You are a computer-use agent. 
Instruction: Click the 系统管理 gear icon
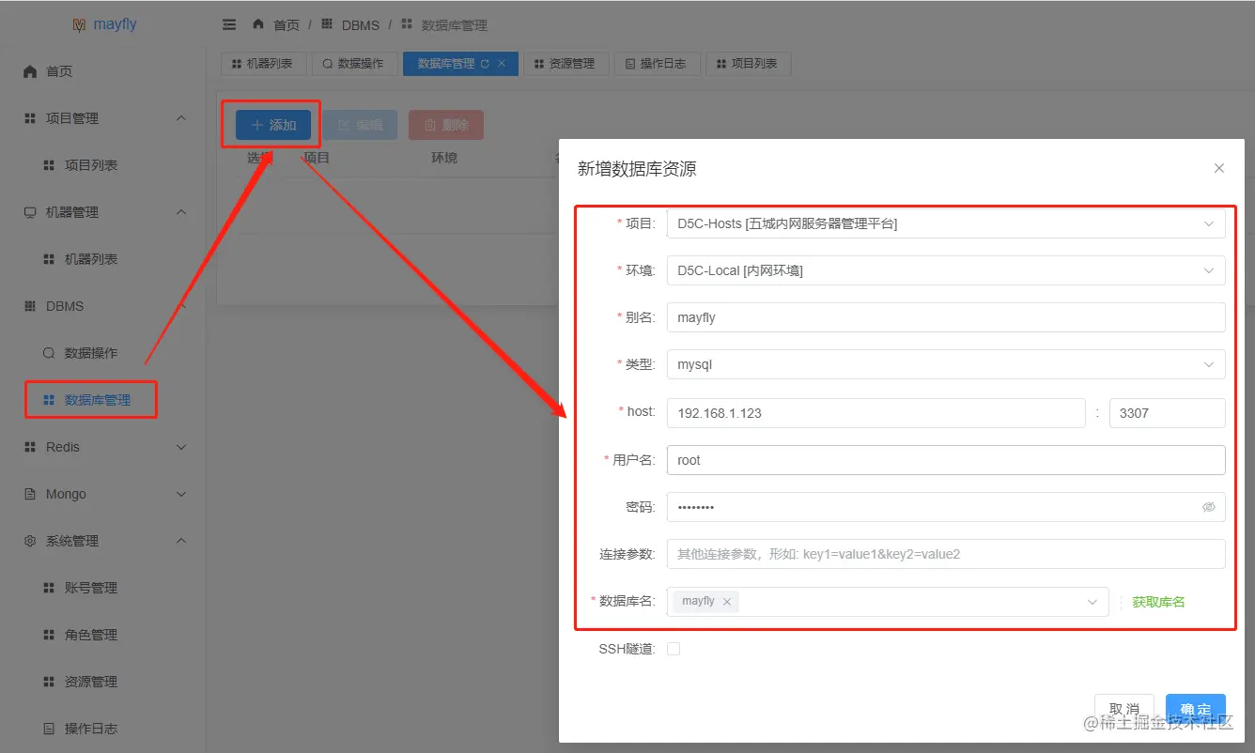click(x=30, y=541)
